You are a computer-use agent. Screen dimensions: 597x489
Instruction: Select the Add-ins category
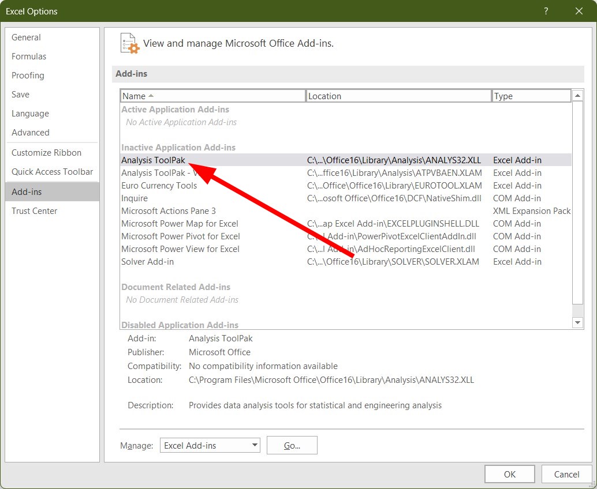[x=53, y=191]
